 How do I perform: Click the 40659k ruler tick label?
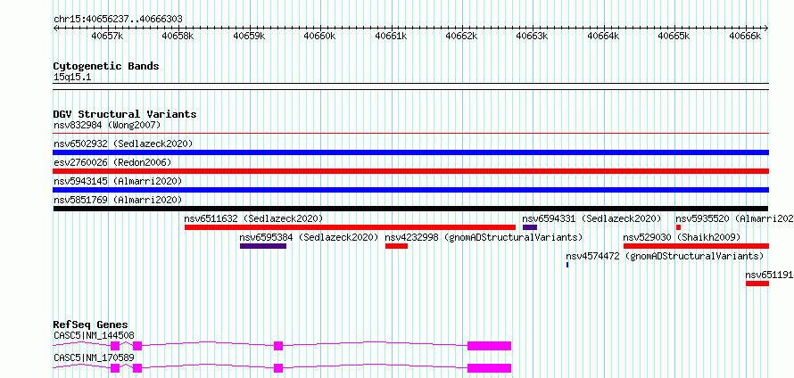(249, 36)
